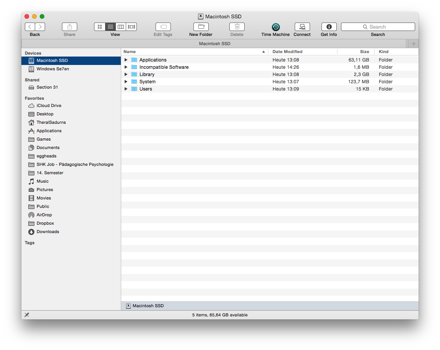Open Documents in sidebar
This screenshot has height=350, width=440.
[x=71, y=148]
